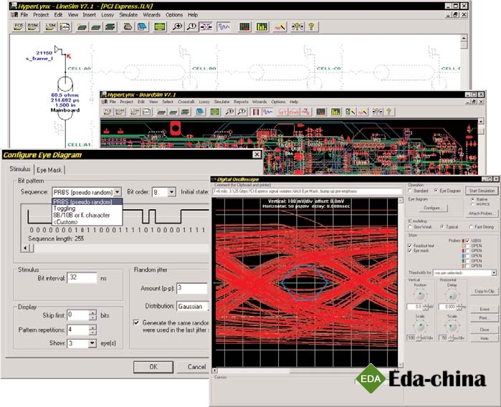Click OK in Configure Eye Diagram

[153, 367]
